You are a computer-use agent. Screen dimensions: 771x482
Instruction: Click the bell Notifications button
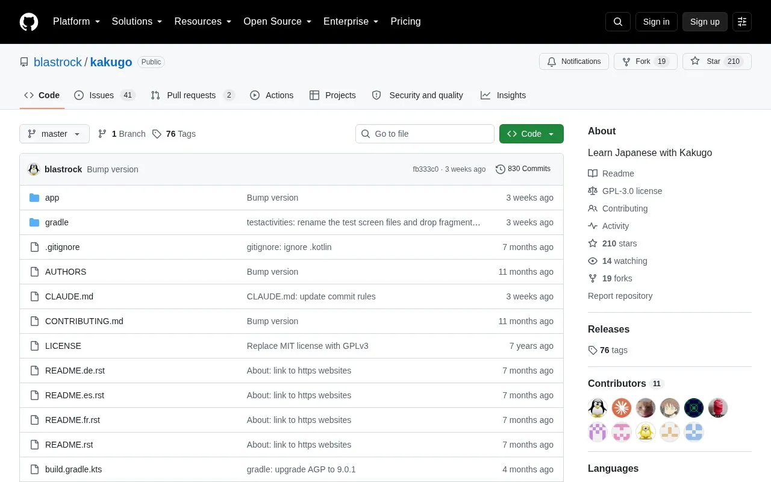pyautogui.click(x=574, y=61)
